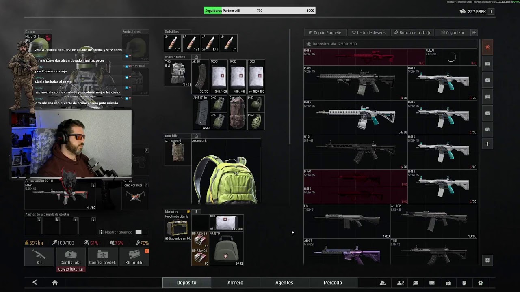Open the Lista de deseos wishlist
This screenshot has height=292, width=520.
[368, 32]
